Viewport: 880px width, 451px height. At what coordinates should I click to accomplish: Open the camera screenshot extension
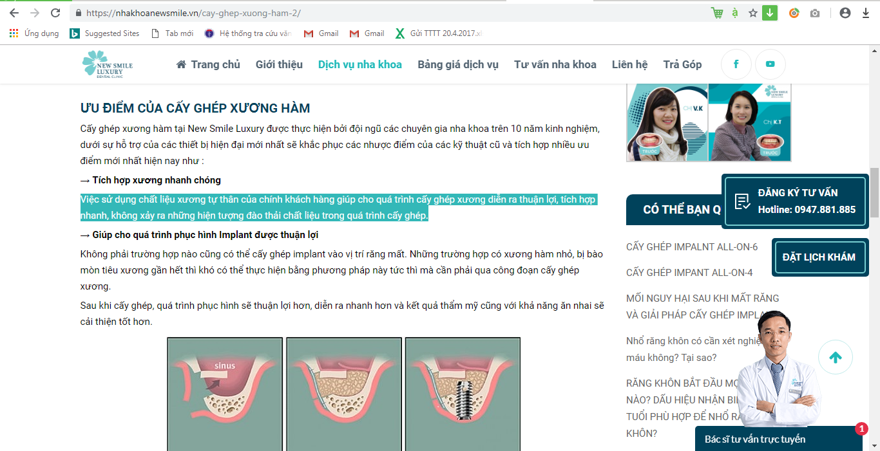coord(815,13)
